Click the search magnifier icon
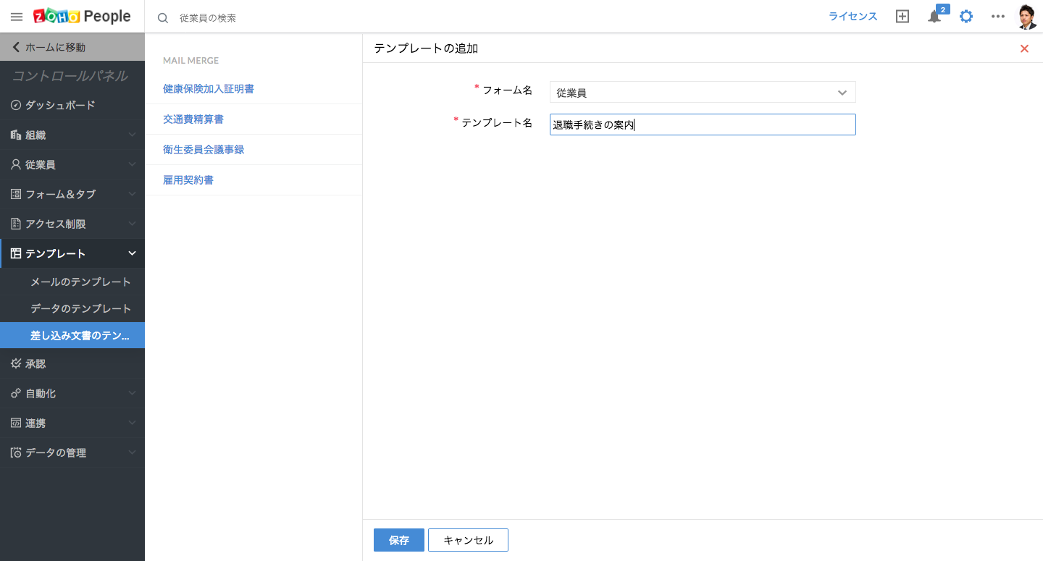 click(163, 17)
